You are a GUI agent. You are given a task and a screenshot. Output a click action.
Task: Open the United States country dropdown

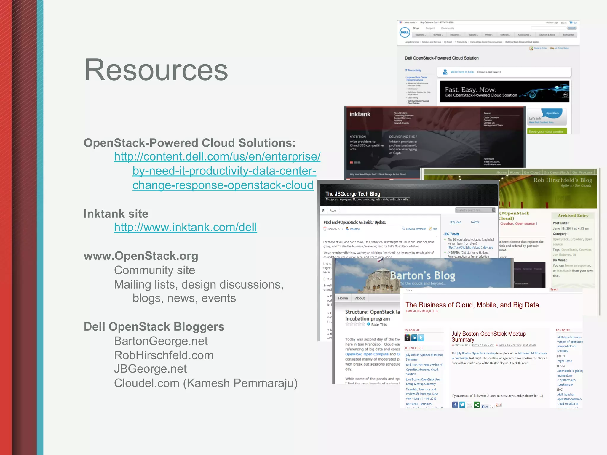pyautogui.click(x=410, y=23)
